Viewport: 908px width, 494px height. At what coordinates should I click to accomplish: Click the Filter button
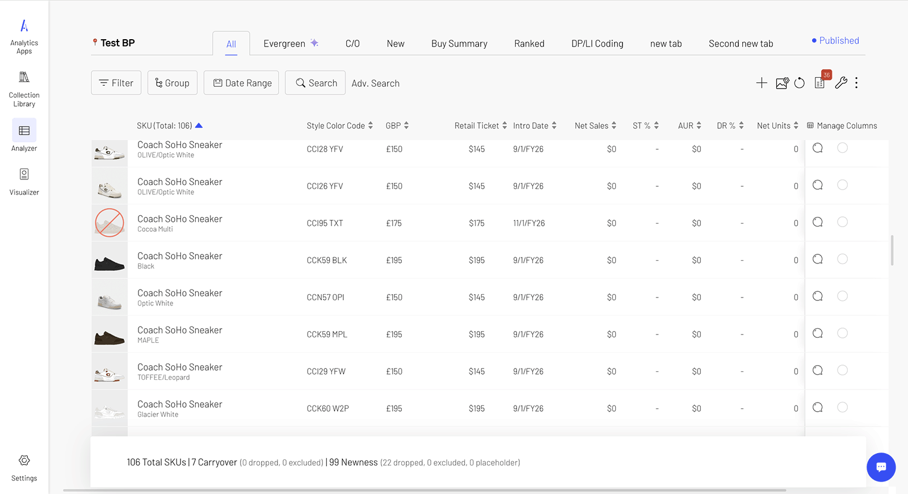point(116,83)
